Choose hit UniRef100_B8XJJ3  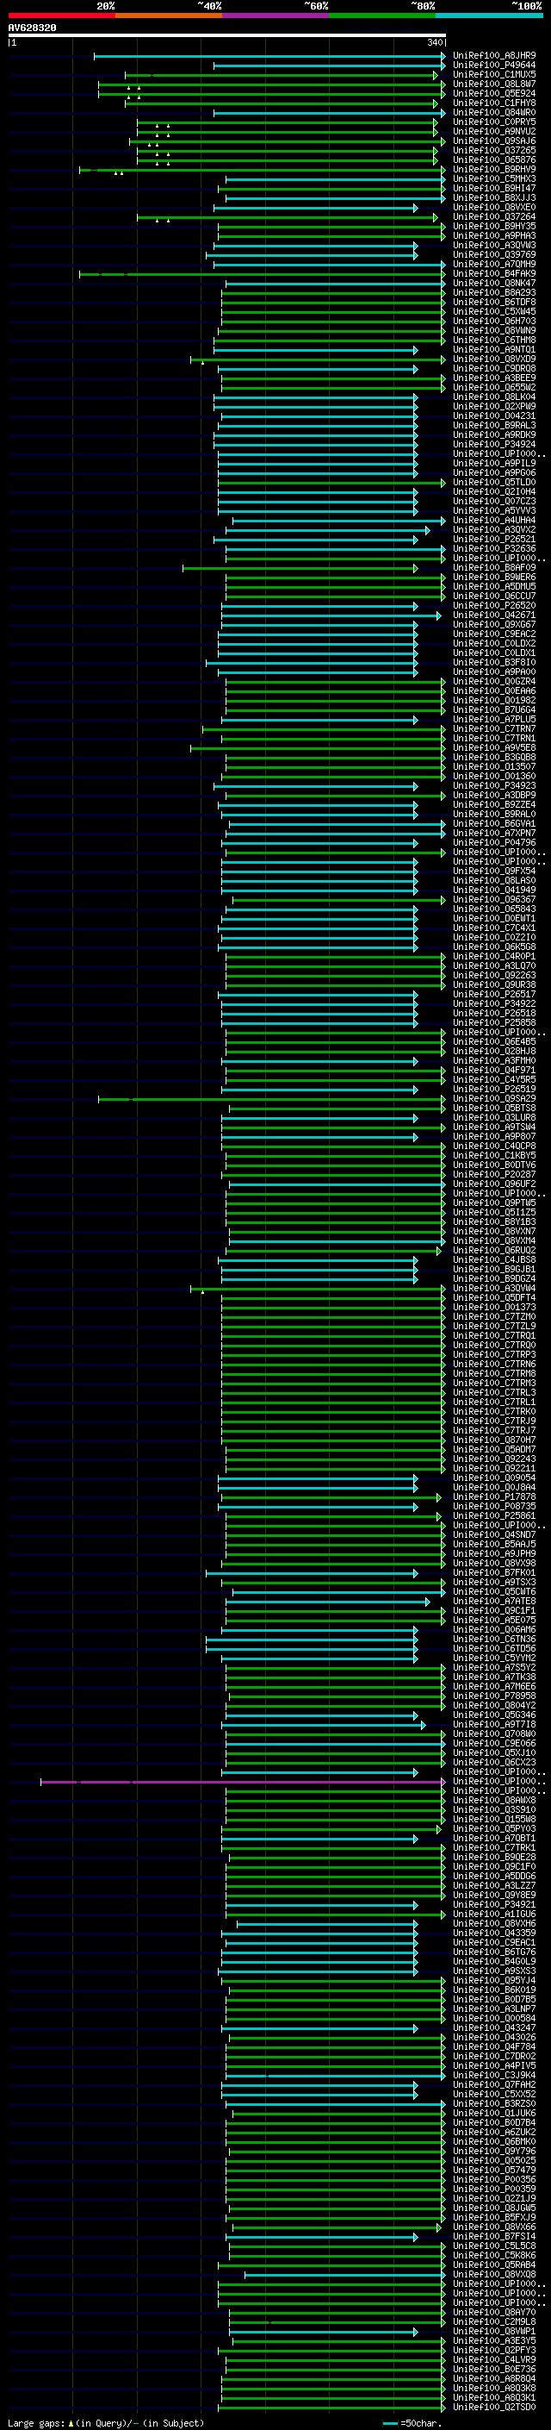pyautogui.click(x=494, y=198)
